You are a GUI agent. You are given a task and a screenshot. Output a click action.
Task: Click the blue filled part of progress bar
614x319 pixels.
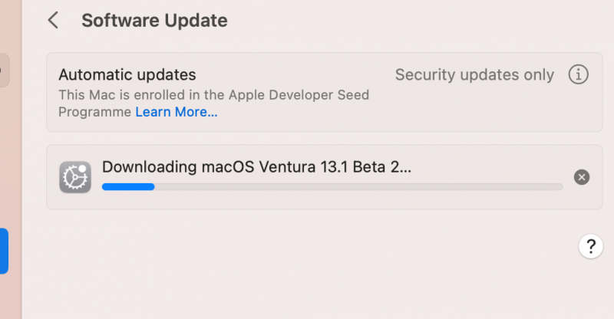128,186
